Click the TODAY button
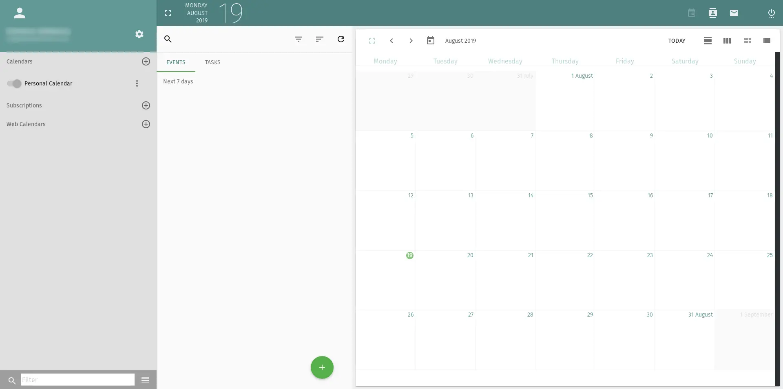Image resolution: width=783 pixels, height=389 pixels. click(x=677, y=41)
